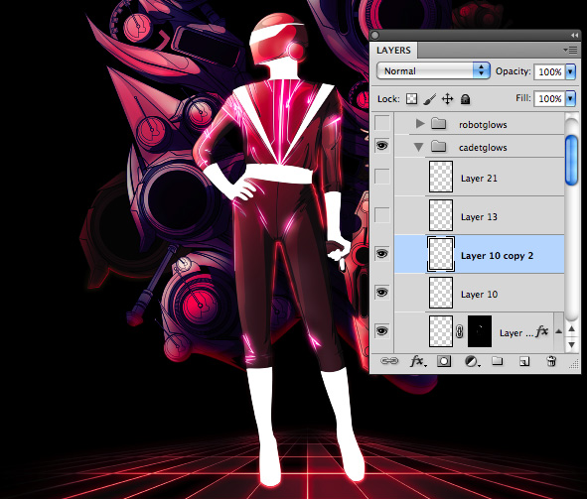Image resolution: width=587 pixels, height=499 pixels.
Task: Collapse the Layers panel to icons
Action: 574,35
